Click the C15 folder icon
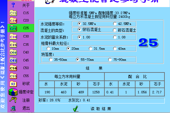170x113 pixels. [x=13, y=13]
